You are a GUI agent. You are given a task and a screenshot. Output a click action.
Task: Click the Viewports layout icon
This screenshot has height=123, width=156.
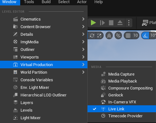(x=15, y=57)
